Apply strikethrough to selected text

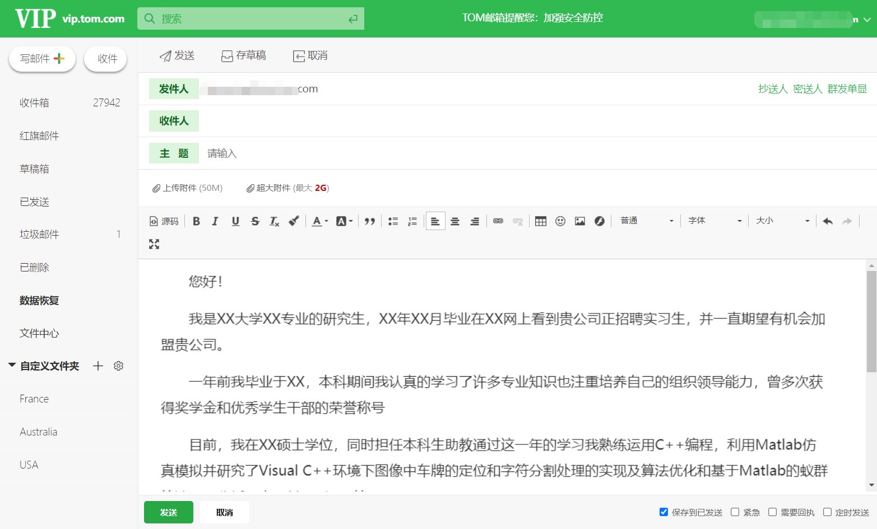(255, 221)
